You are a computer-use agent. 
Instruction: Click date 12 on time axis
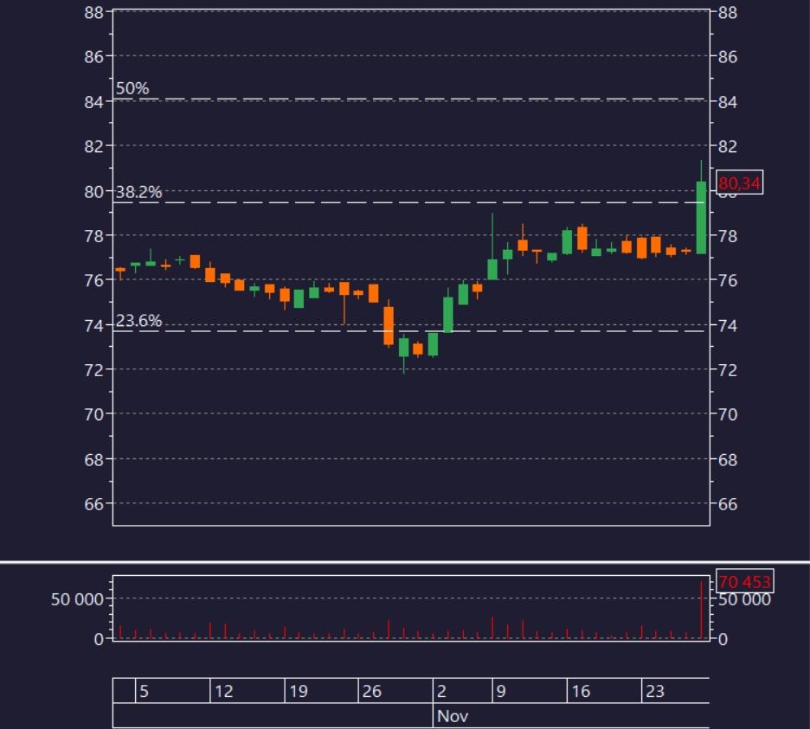[x=223, y=691]
